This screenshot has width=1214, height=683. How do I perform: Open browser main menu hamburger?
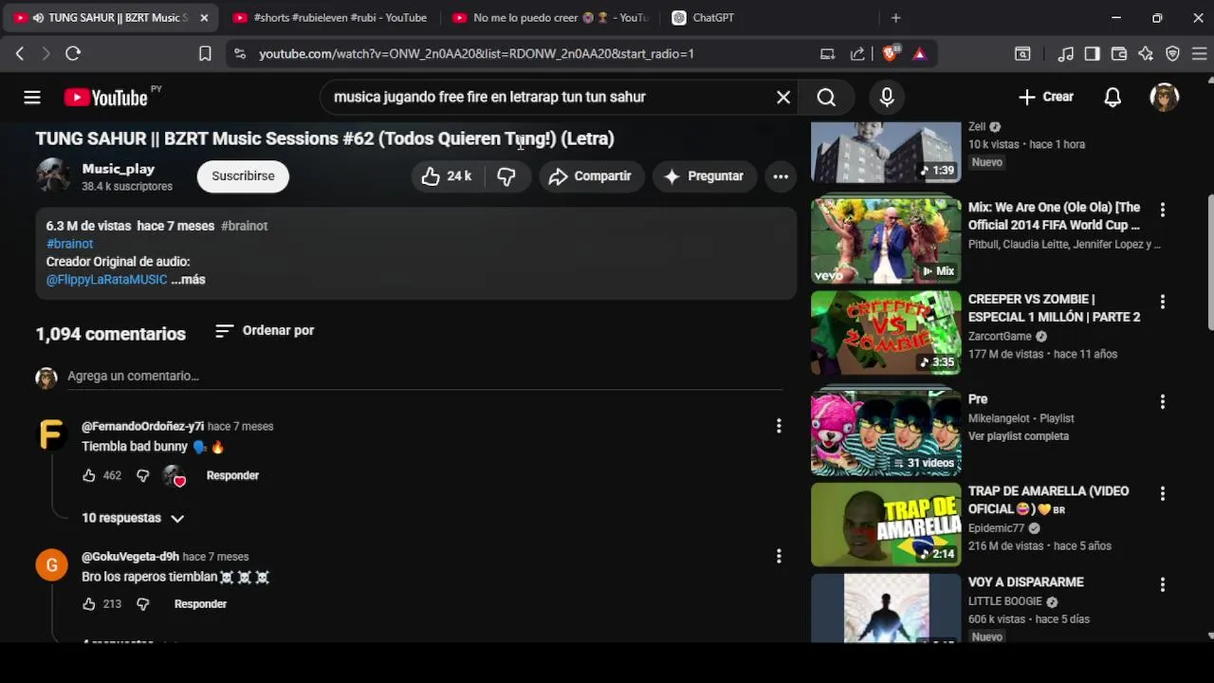pyautogui.click(x=1199, y=54)
